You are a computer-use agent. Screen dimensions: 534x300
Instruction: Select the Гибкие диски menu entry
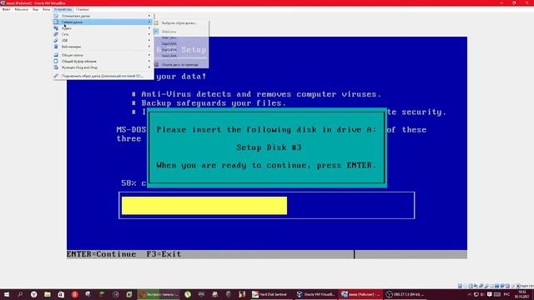coord(103,22)
